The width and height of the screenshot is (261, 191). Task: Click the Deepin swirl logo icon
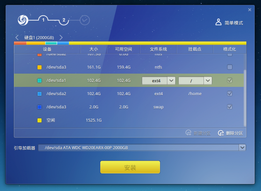point(23,20)
